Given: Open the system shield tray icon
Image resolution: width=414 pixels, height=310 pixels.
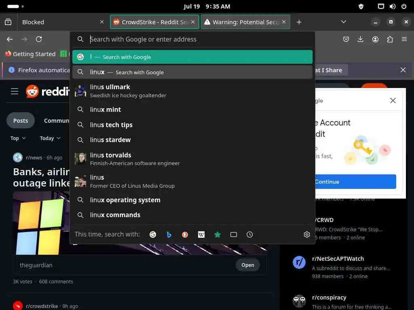Looking at the screenshot, I should [x=361, y=6].
